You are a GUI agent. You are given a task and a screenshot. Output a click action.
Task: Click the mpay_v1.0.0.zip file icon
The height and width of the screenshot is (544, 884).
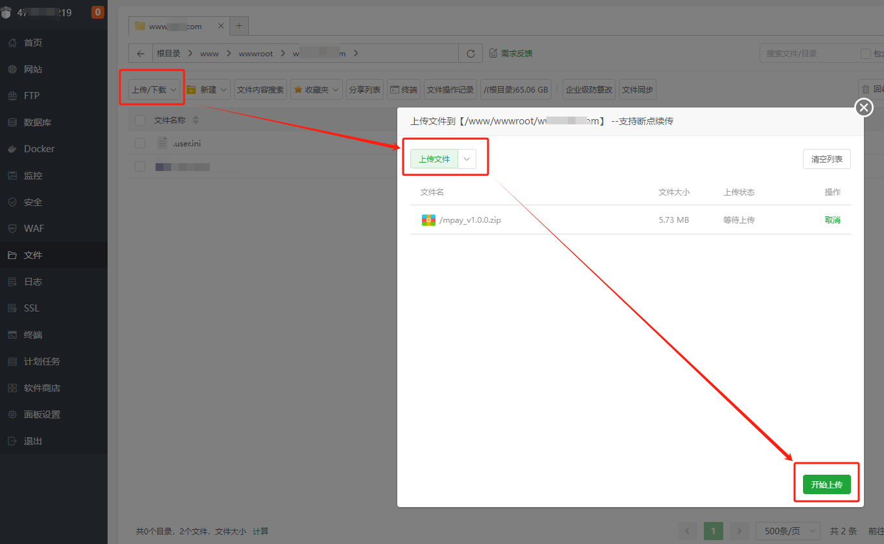[428, 220]
